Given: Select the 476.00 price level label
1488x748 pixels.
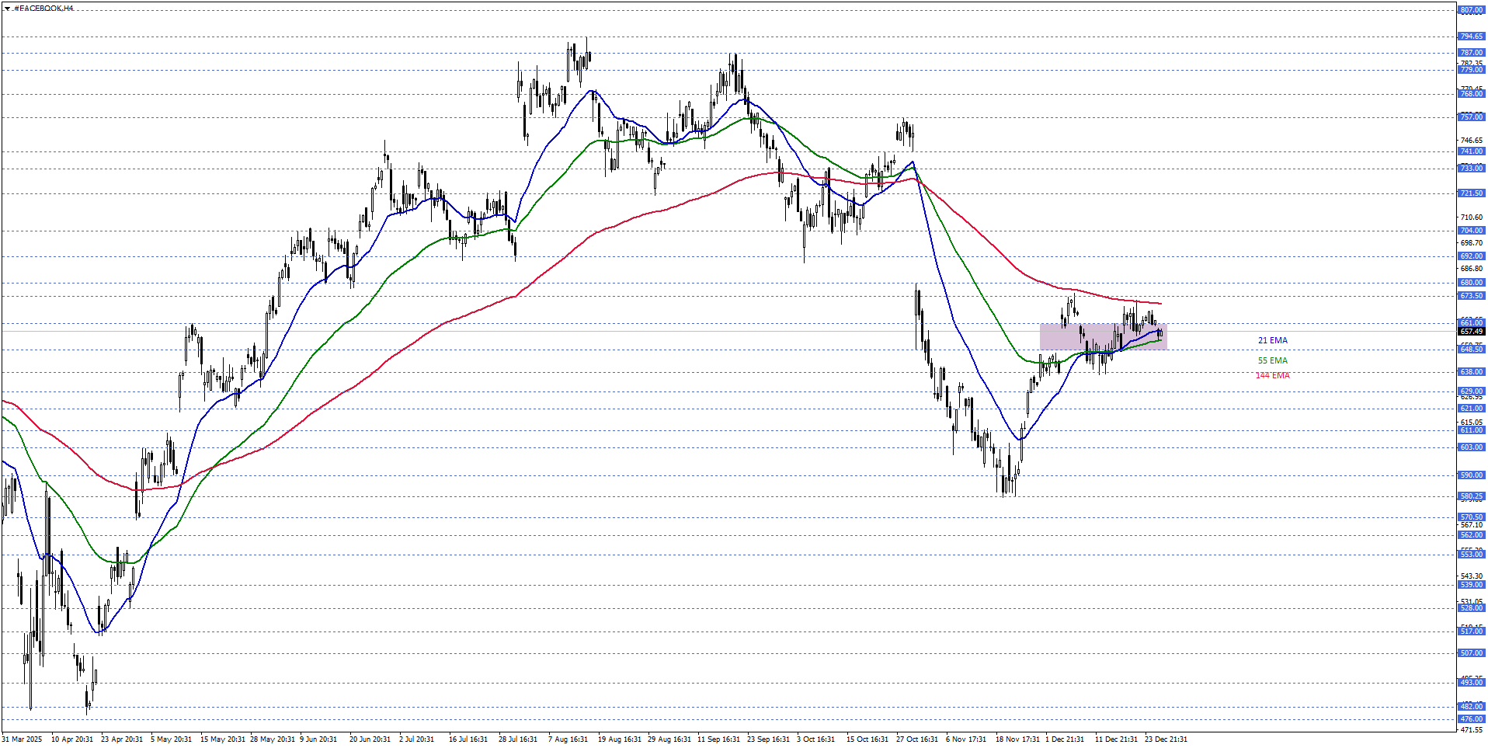Looking at the screenshot, I should pyautogui.click(x=1471, y=719).
